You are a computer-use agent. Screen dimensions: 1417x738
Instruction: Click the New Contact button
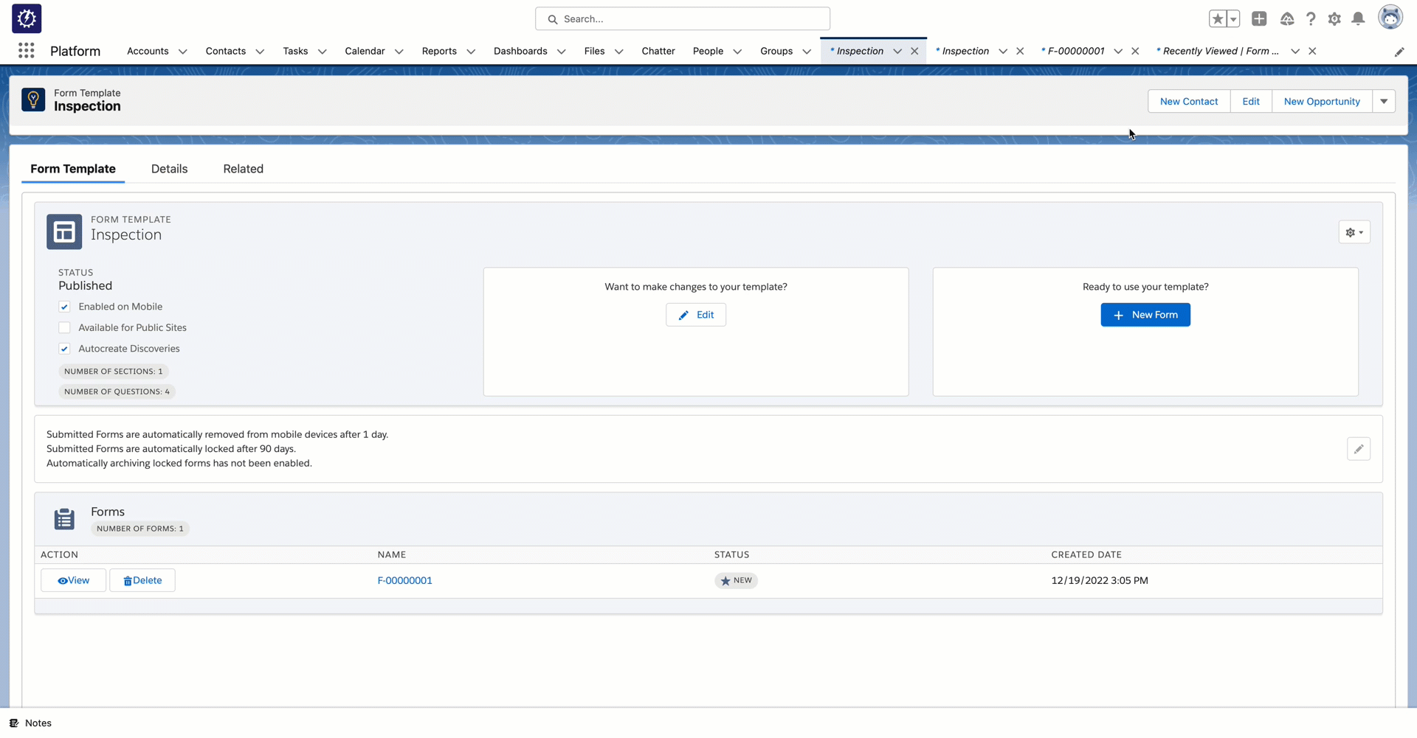coord(1189,101)
